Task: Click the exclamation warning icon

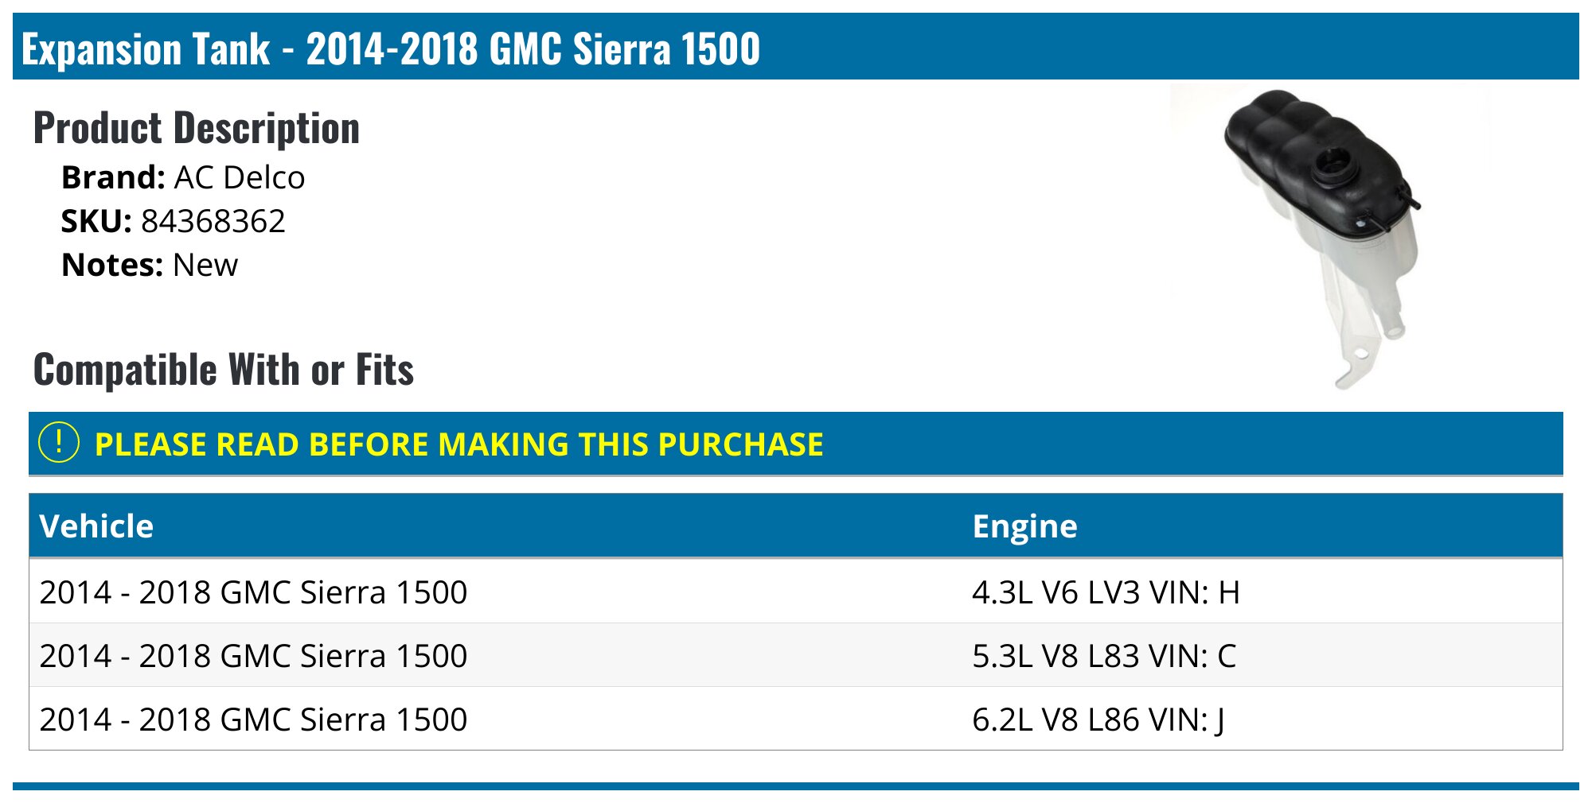Action: 59,443
